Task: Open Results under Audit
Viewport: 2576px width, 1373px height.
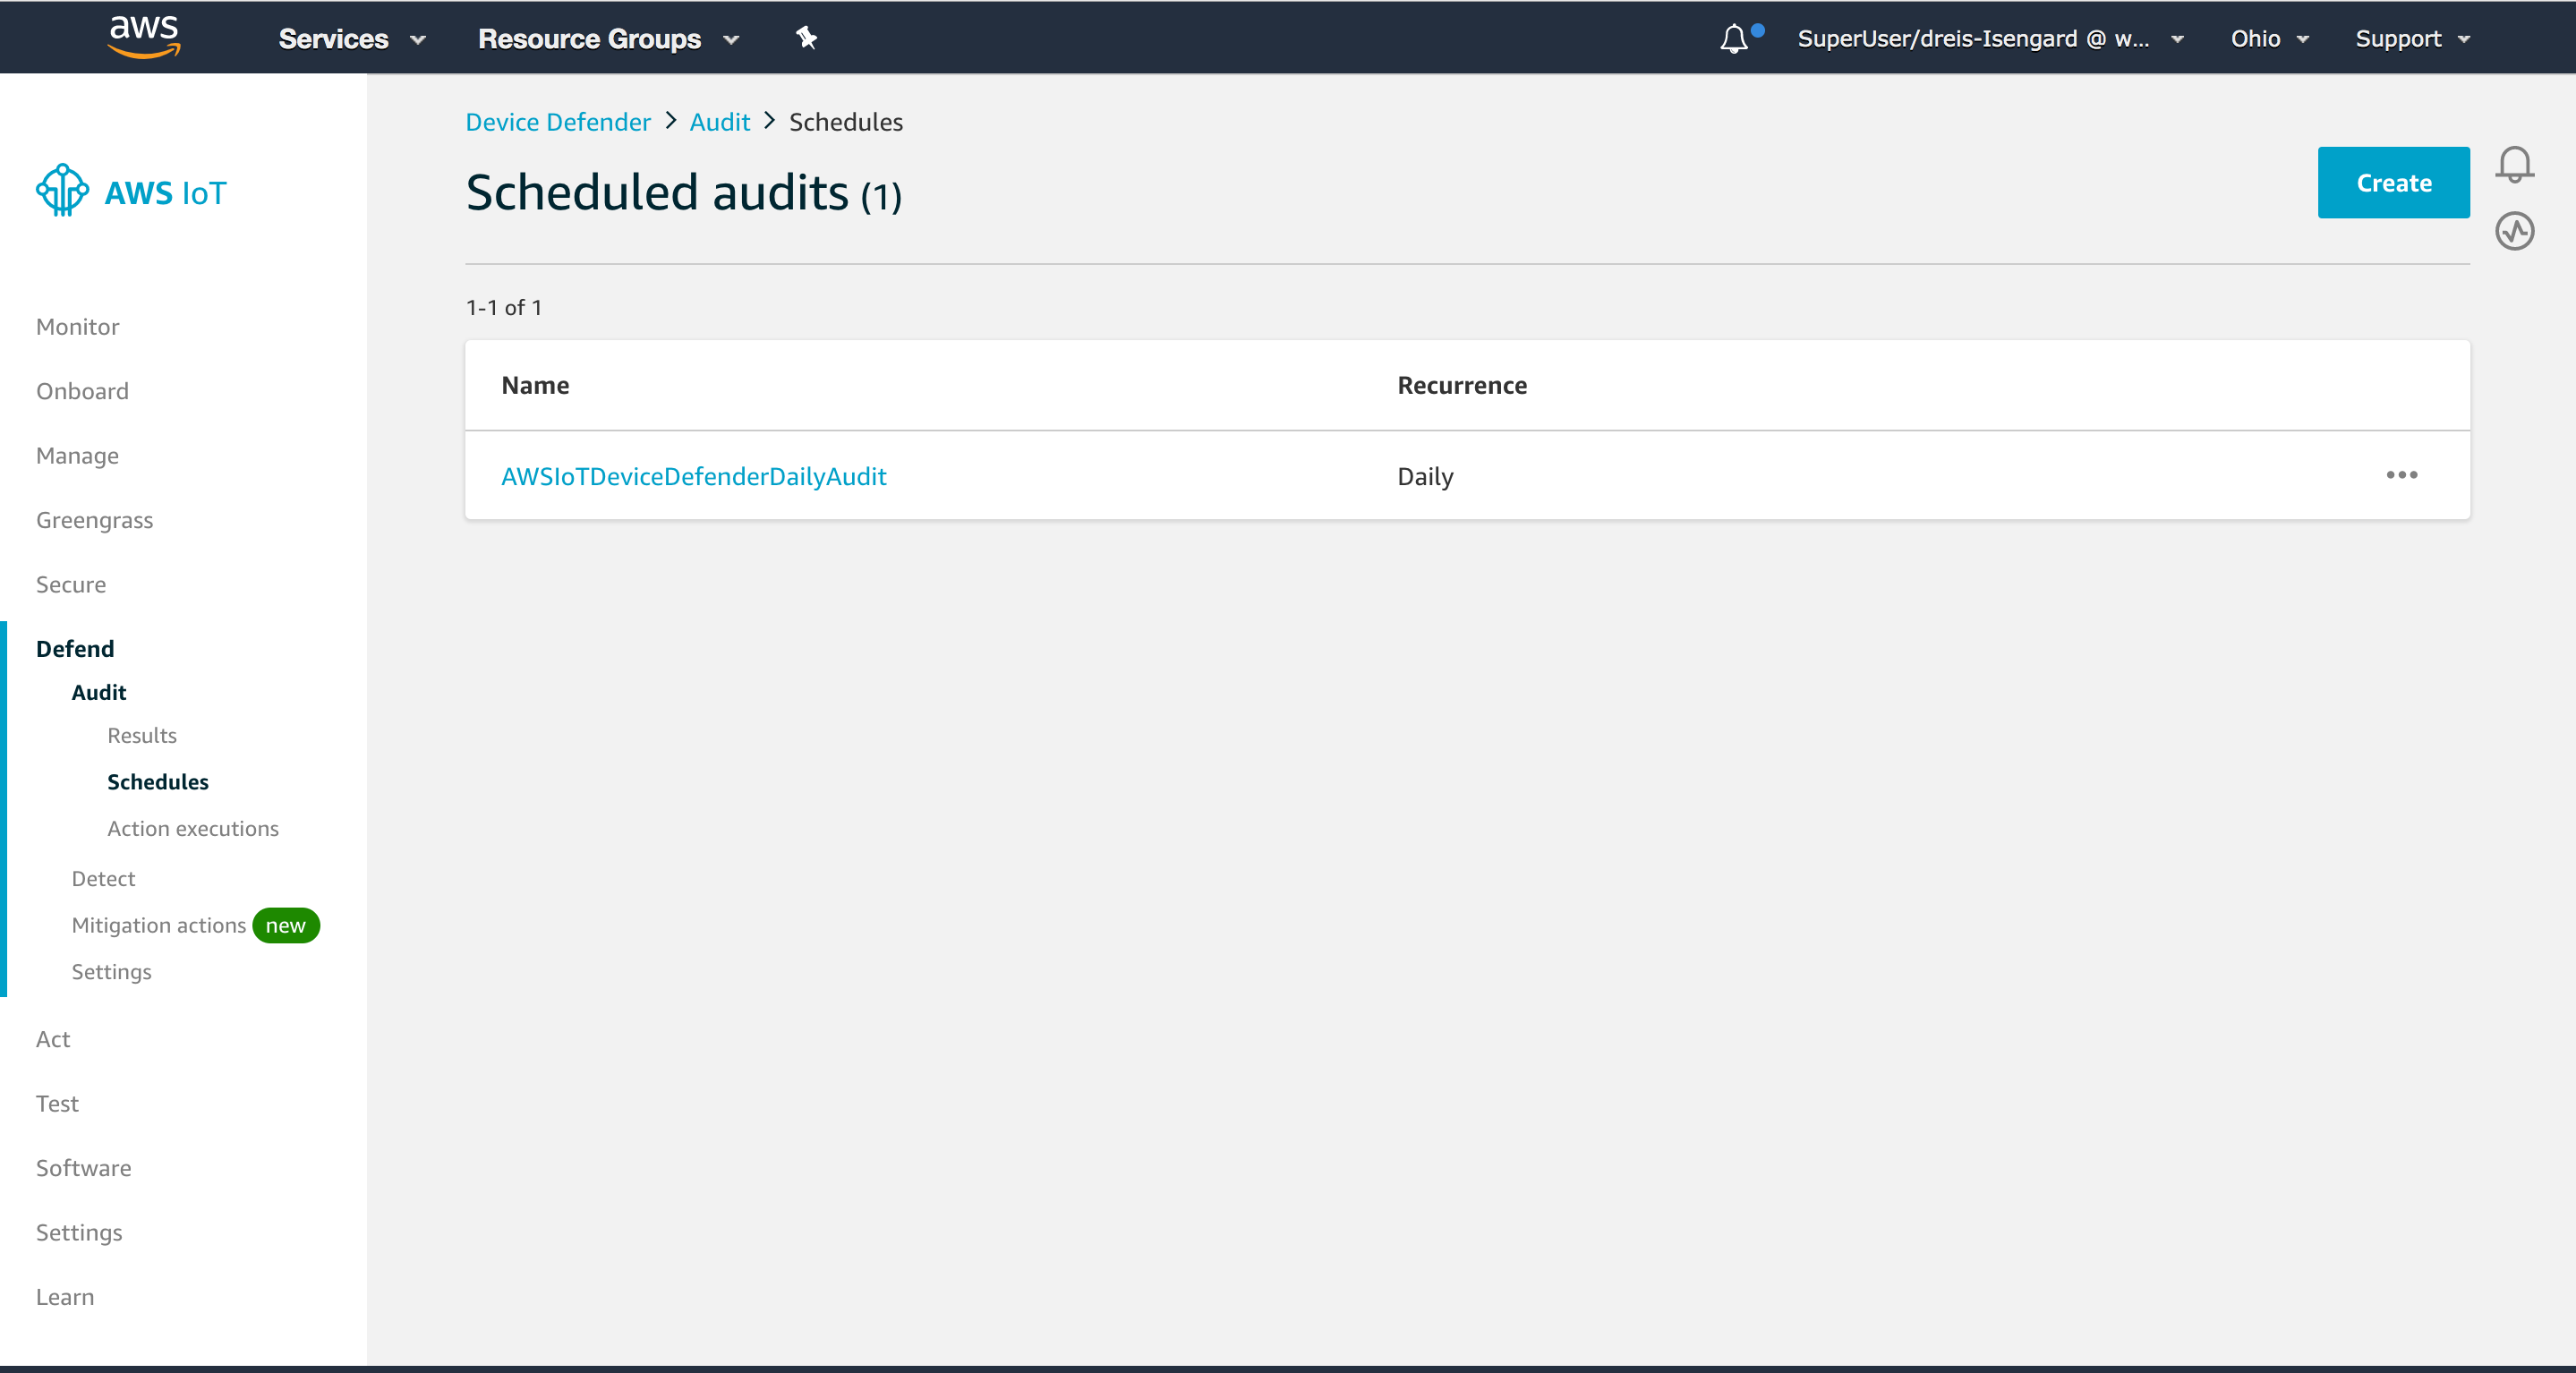Action: pyautogui.click(x=142, y=735)
